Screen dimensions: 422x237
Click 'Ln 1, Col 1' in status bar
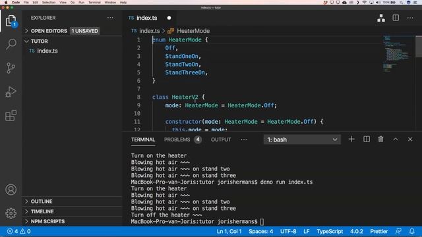229,231
